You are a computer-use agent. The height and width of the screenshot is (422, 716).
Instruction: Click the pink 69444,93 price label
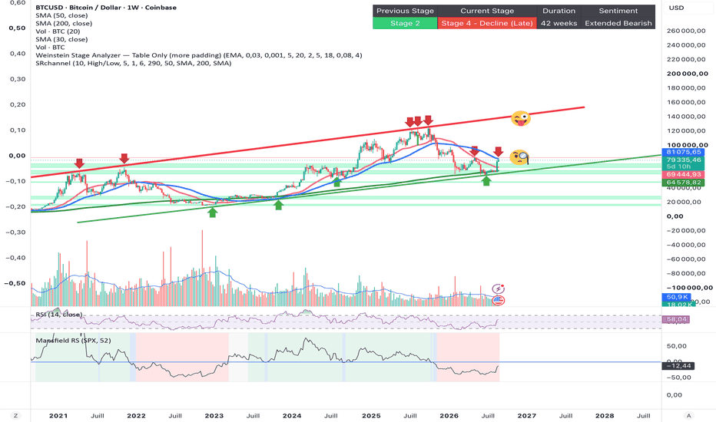(683, 175)
